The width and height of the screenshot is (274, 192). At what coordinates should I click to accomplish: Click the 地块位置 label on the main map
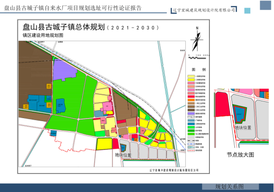123,155
